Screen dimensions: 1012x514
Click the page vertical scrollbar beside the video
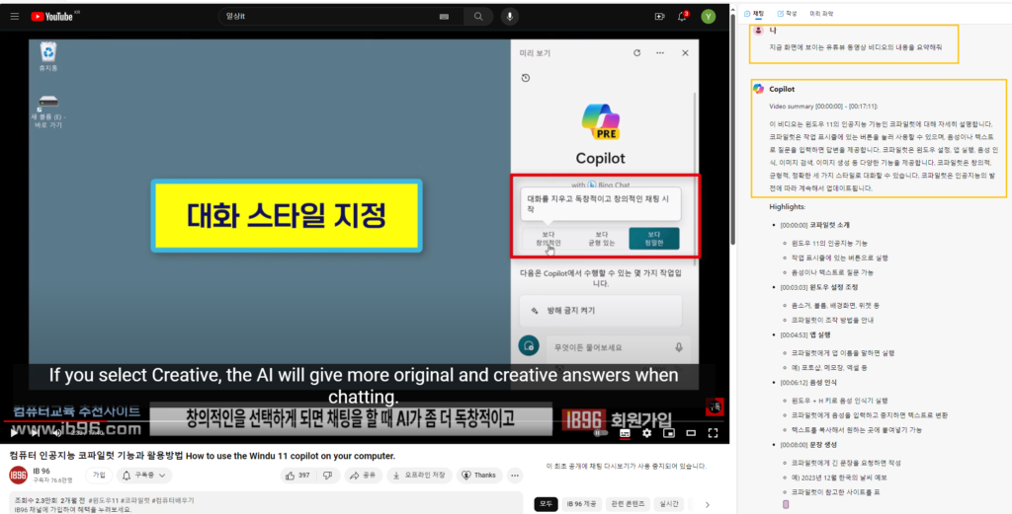coord(733,129)
